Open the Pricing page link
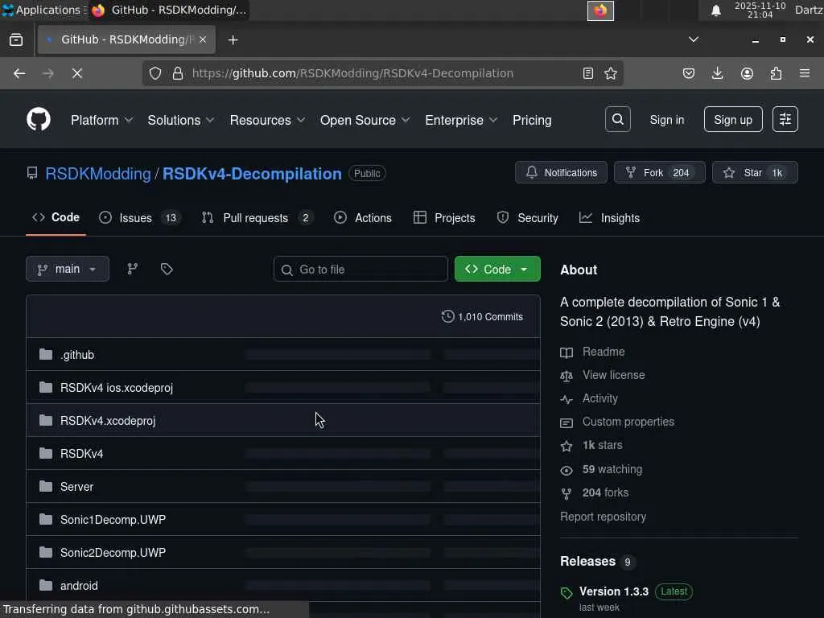The image size is (824, 618). (x=532, y=120)
